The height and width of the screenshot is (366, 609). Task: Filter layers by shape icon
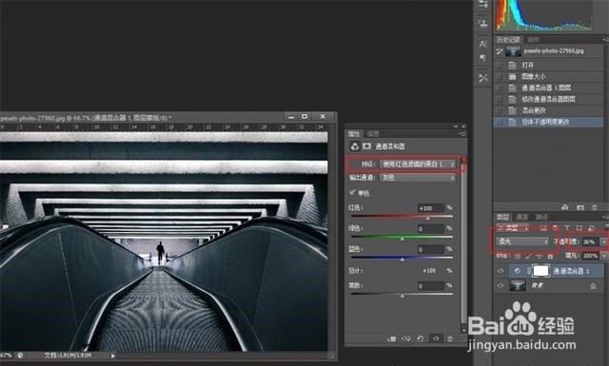point(579,228)
